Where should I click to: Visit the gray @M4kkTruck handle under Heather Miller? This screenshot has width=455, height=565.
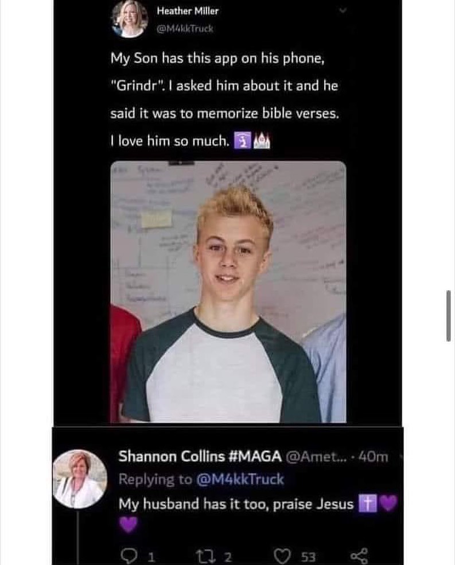[x=185, y=29]
